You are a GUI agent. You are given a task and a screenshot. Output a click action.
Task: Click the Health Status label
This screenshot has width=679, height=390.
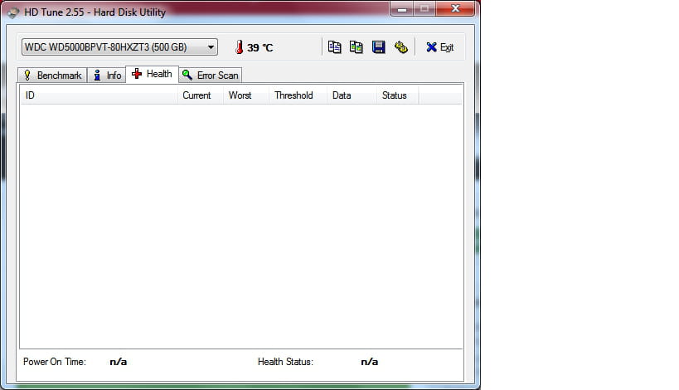pyautogui.click(x=285, y=362)
